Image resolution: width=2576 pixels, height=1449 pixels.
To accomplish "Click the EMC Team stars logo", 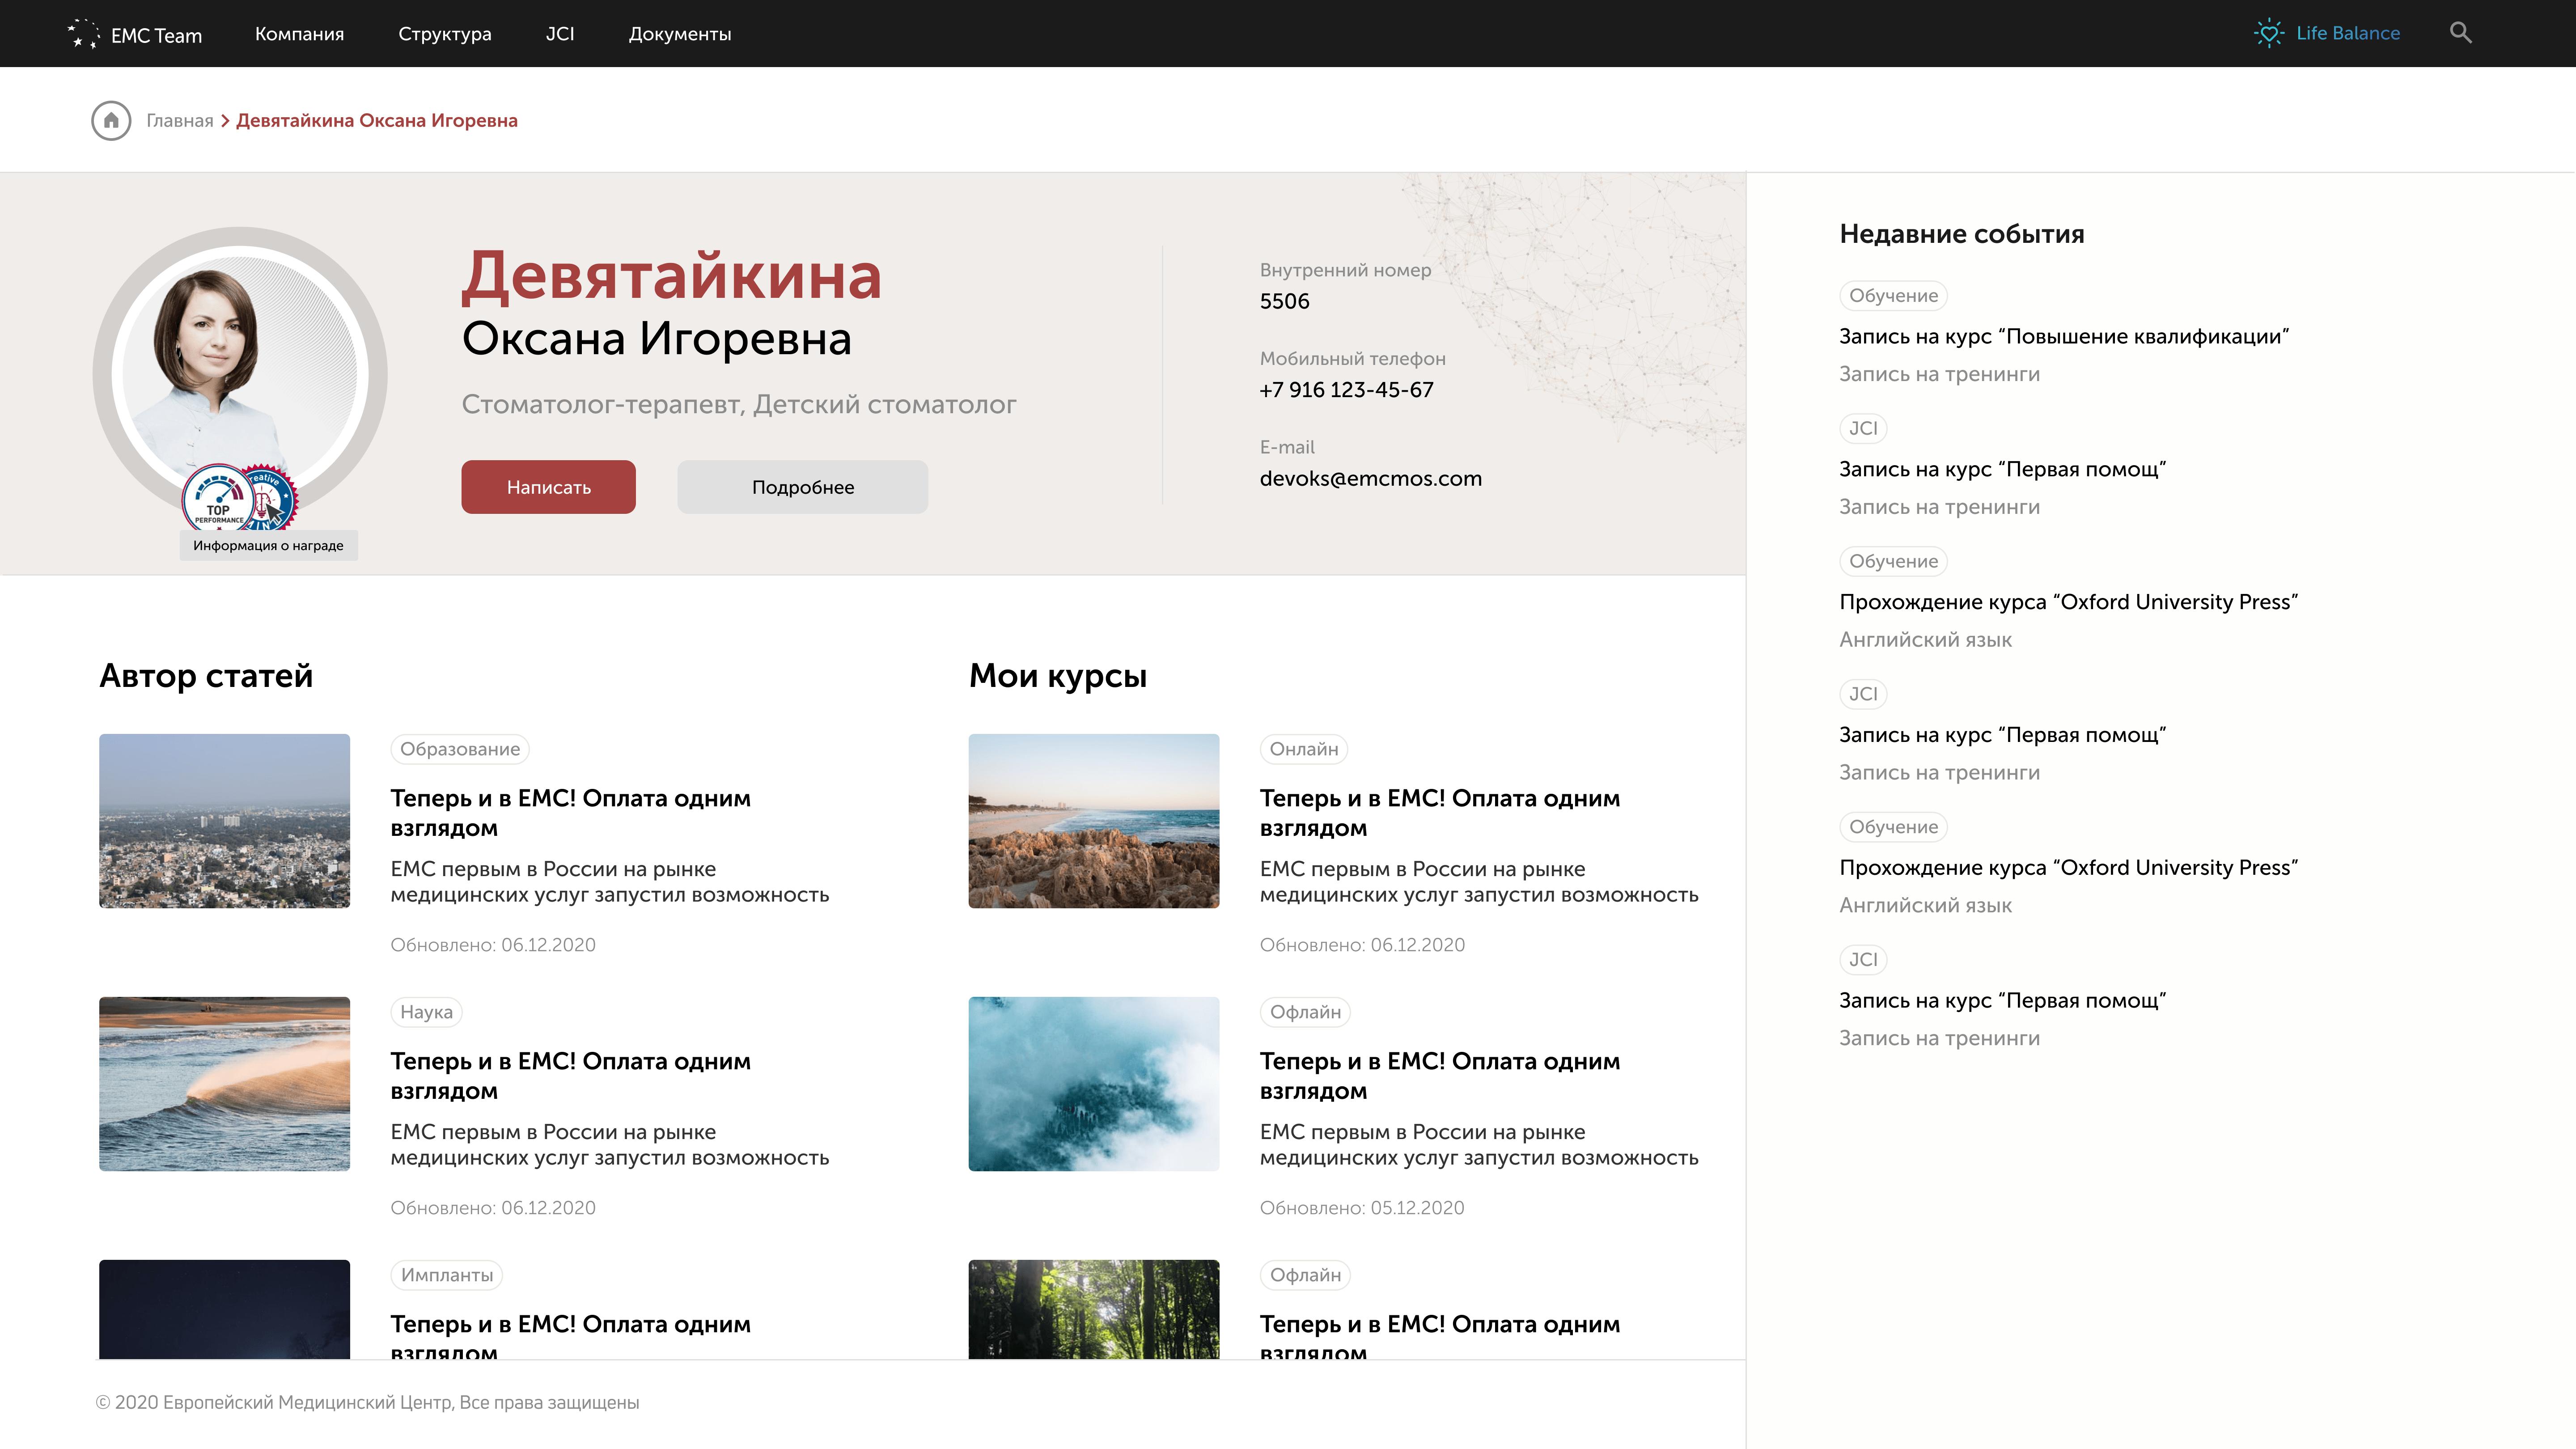I will (x=83, y=34).
